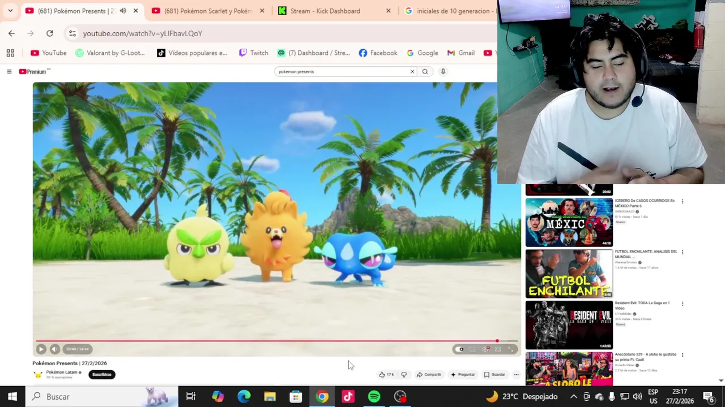Open the Windows Start menu

point(12,396)
